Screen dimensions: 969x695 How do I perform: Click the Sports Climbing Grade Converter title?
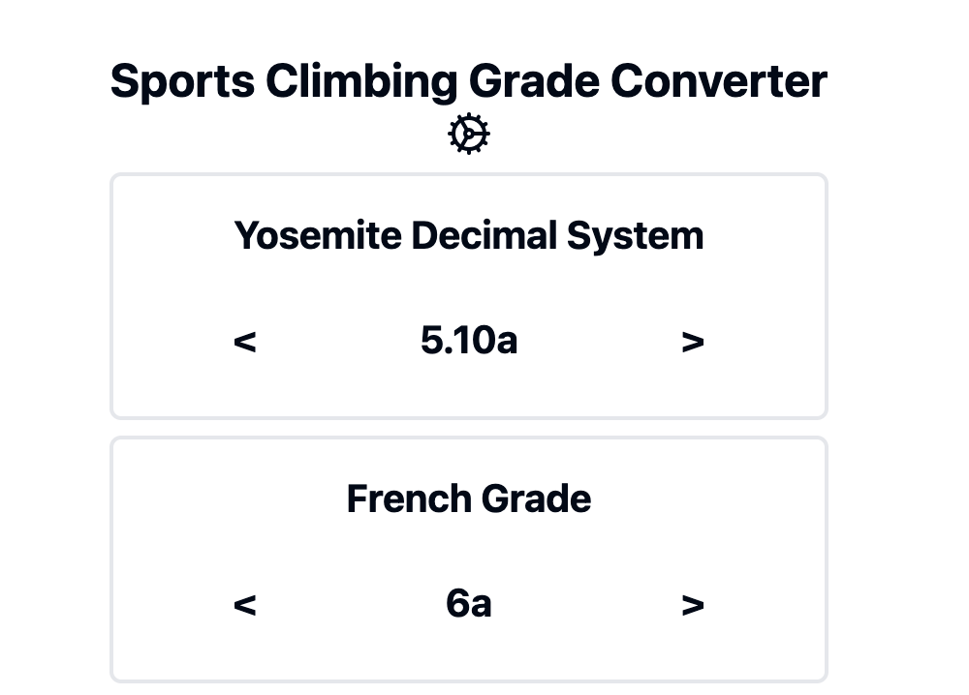pyautogui.click(x=469, y=81)
